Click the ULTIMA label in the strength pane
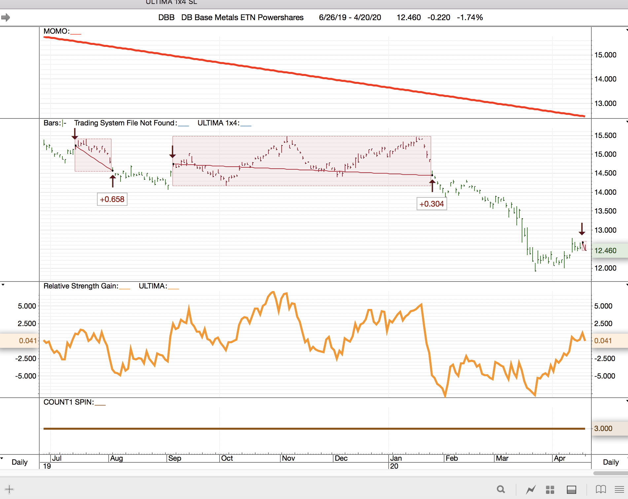Image resolution: width=628 pixels, height=499 pixels. (153, 286)
